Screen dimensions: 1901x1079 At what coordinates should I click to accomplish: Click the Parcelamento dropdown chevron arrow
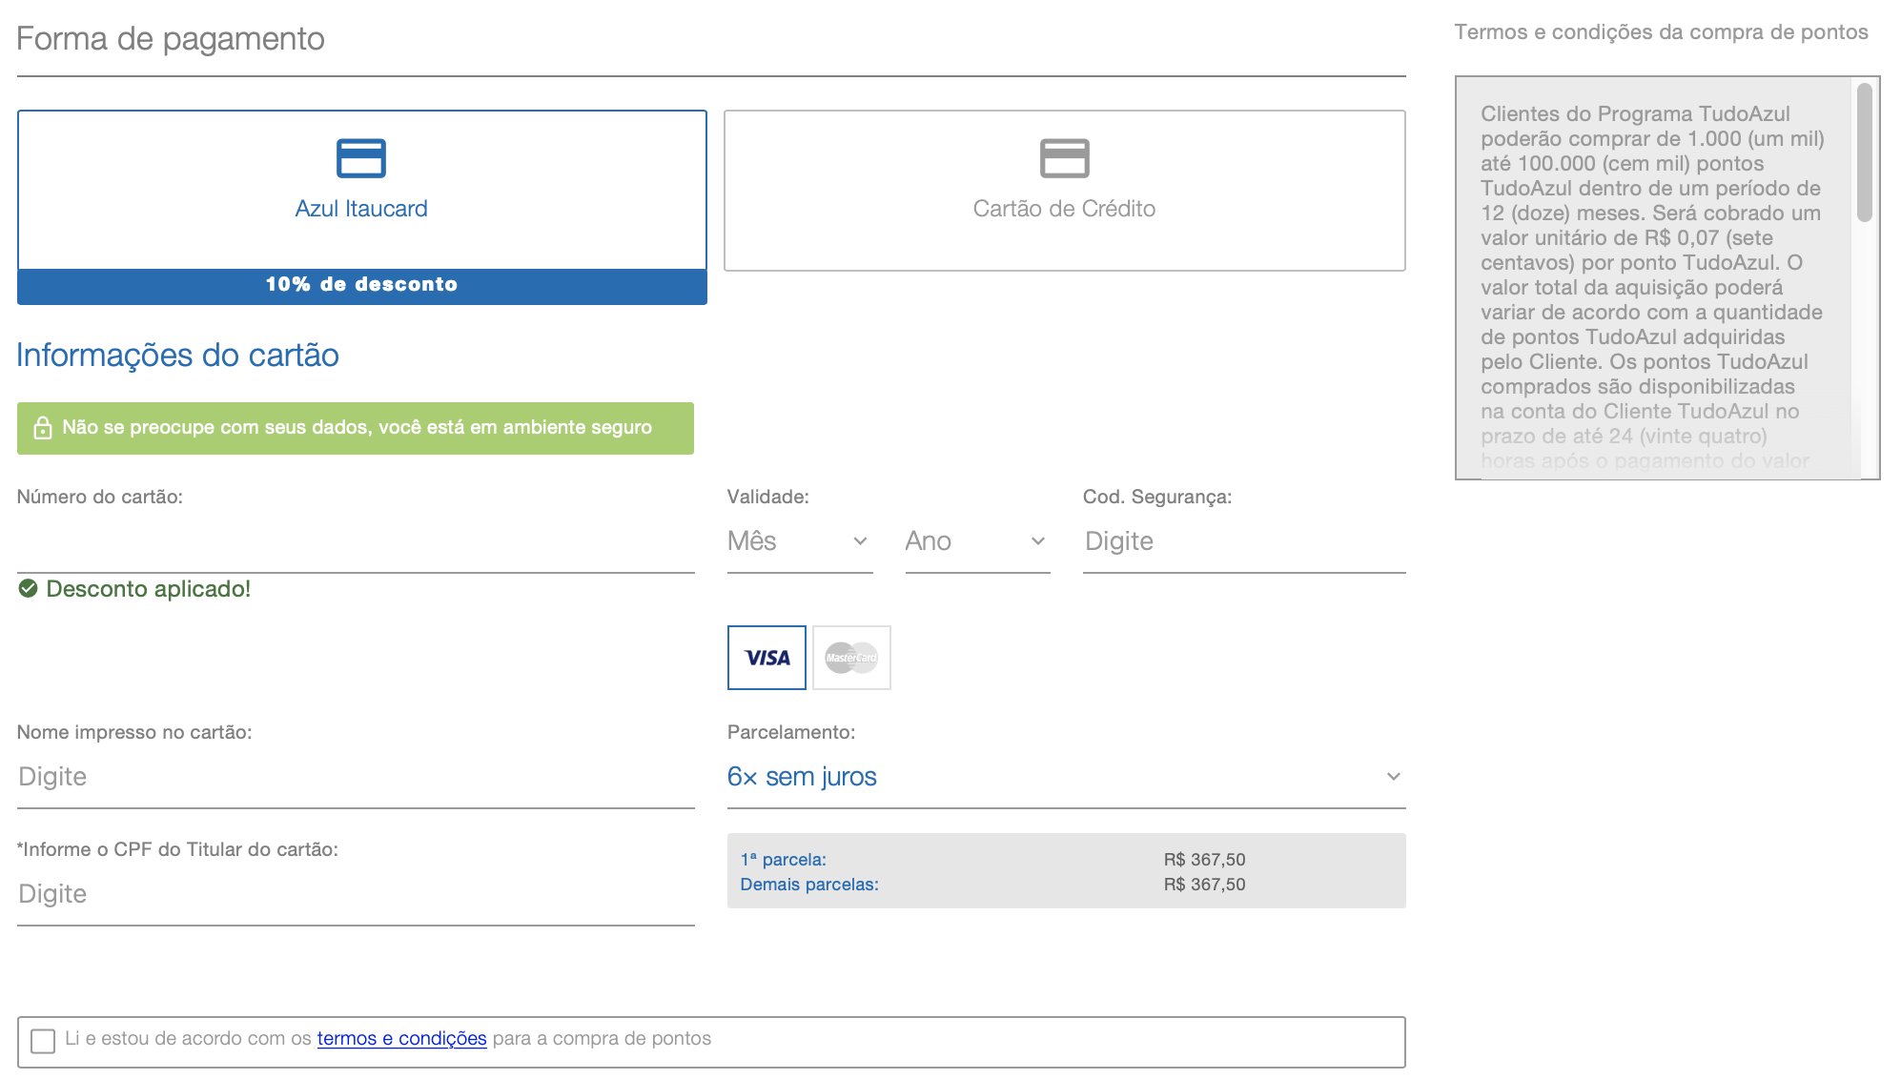(x=1393, y=777)
